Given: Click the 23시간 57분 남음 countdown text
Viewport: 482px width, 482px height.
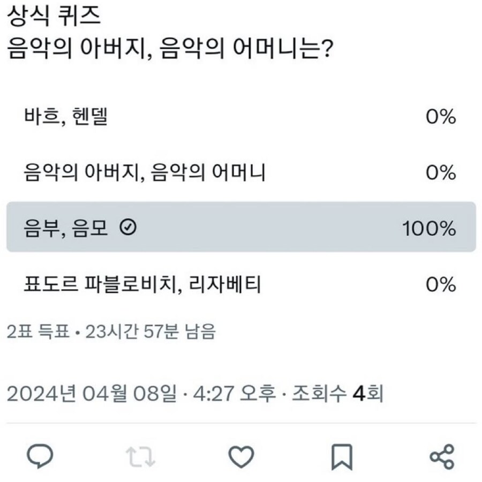Looking at the screenshot, I should coord(155,331).
